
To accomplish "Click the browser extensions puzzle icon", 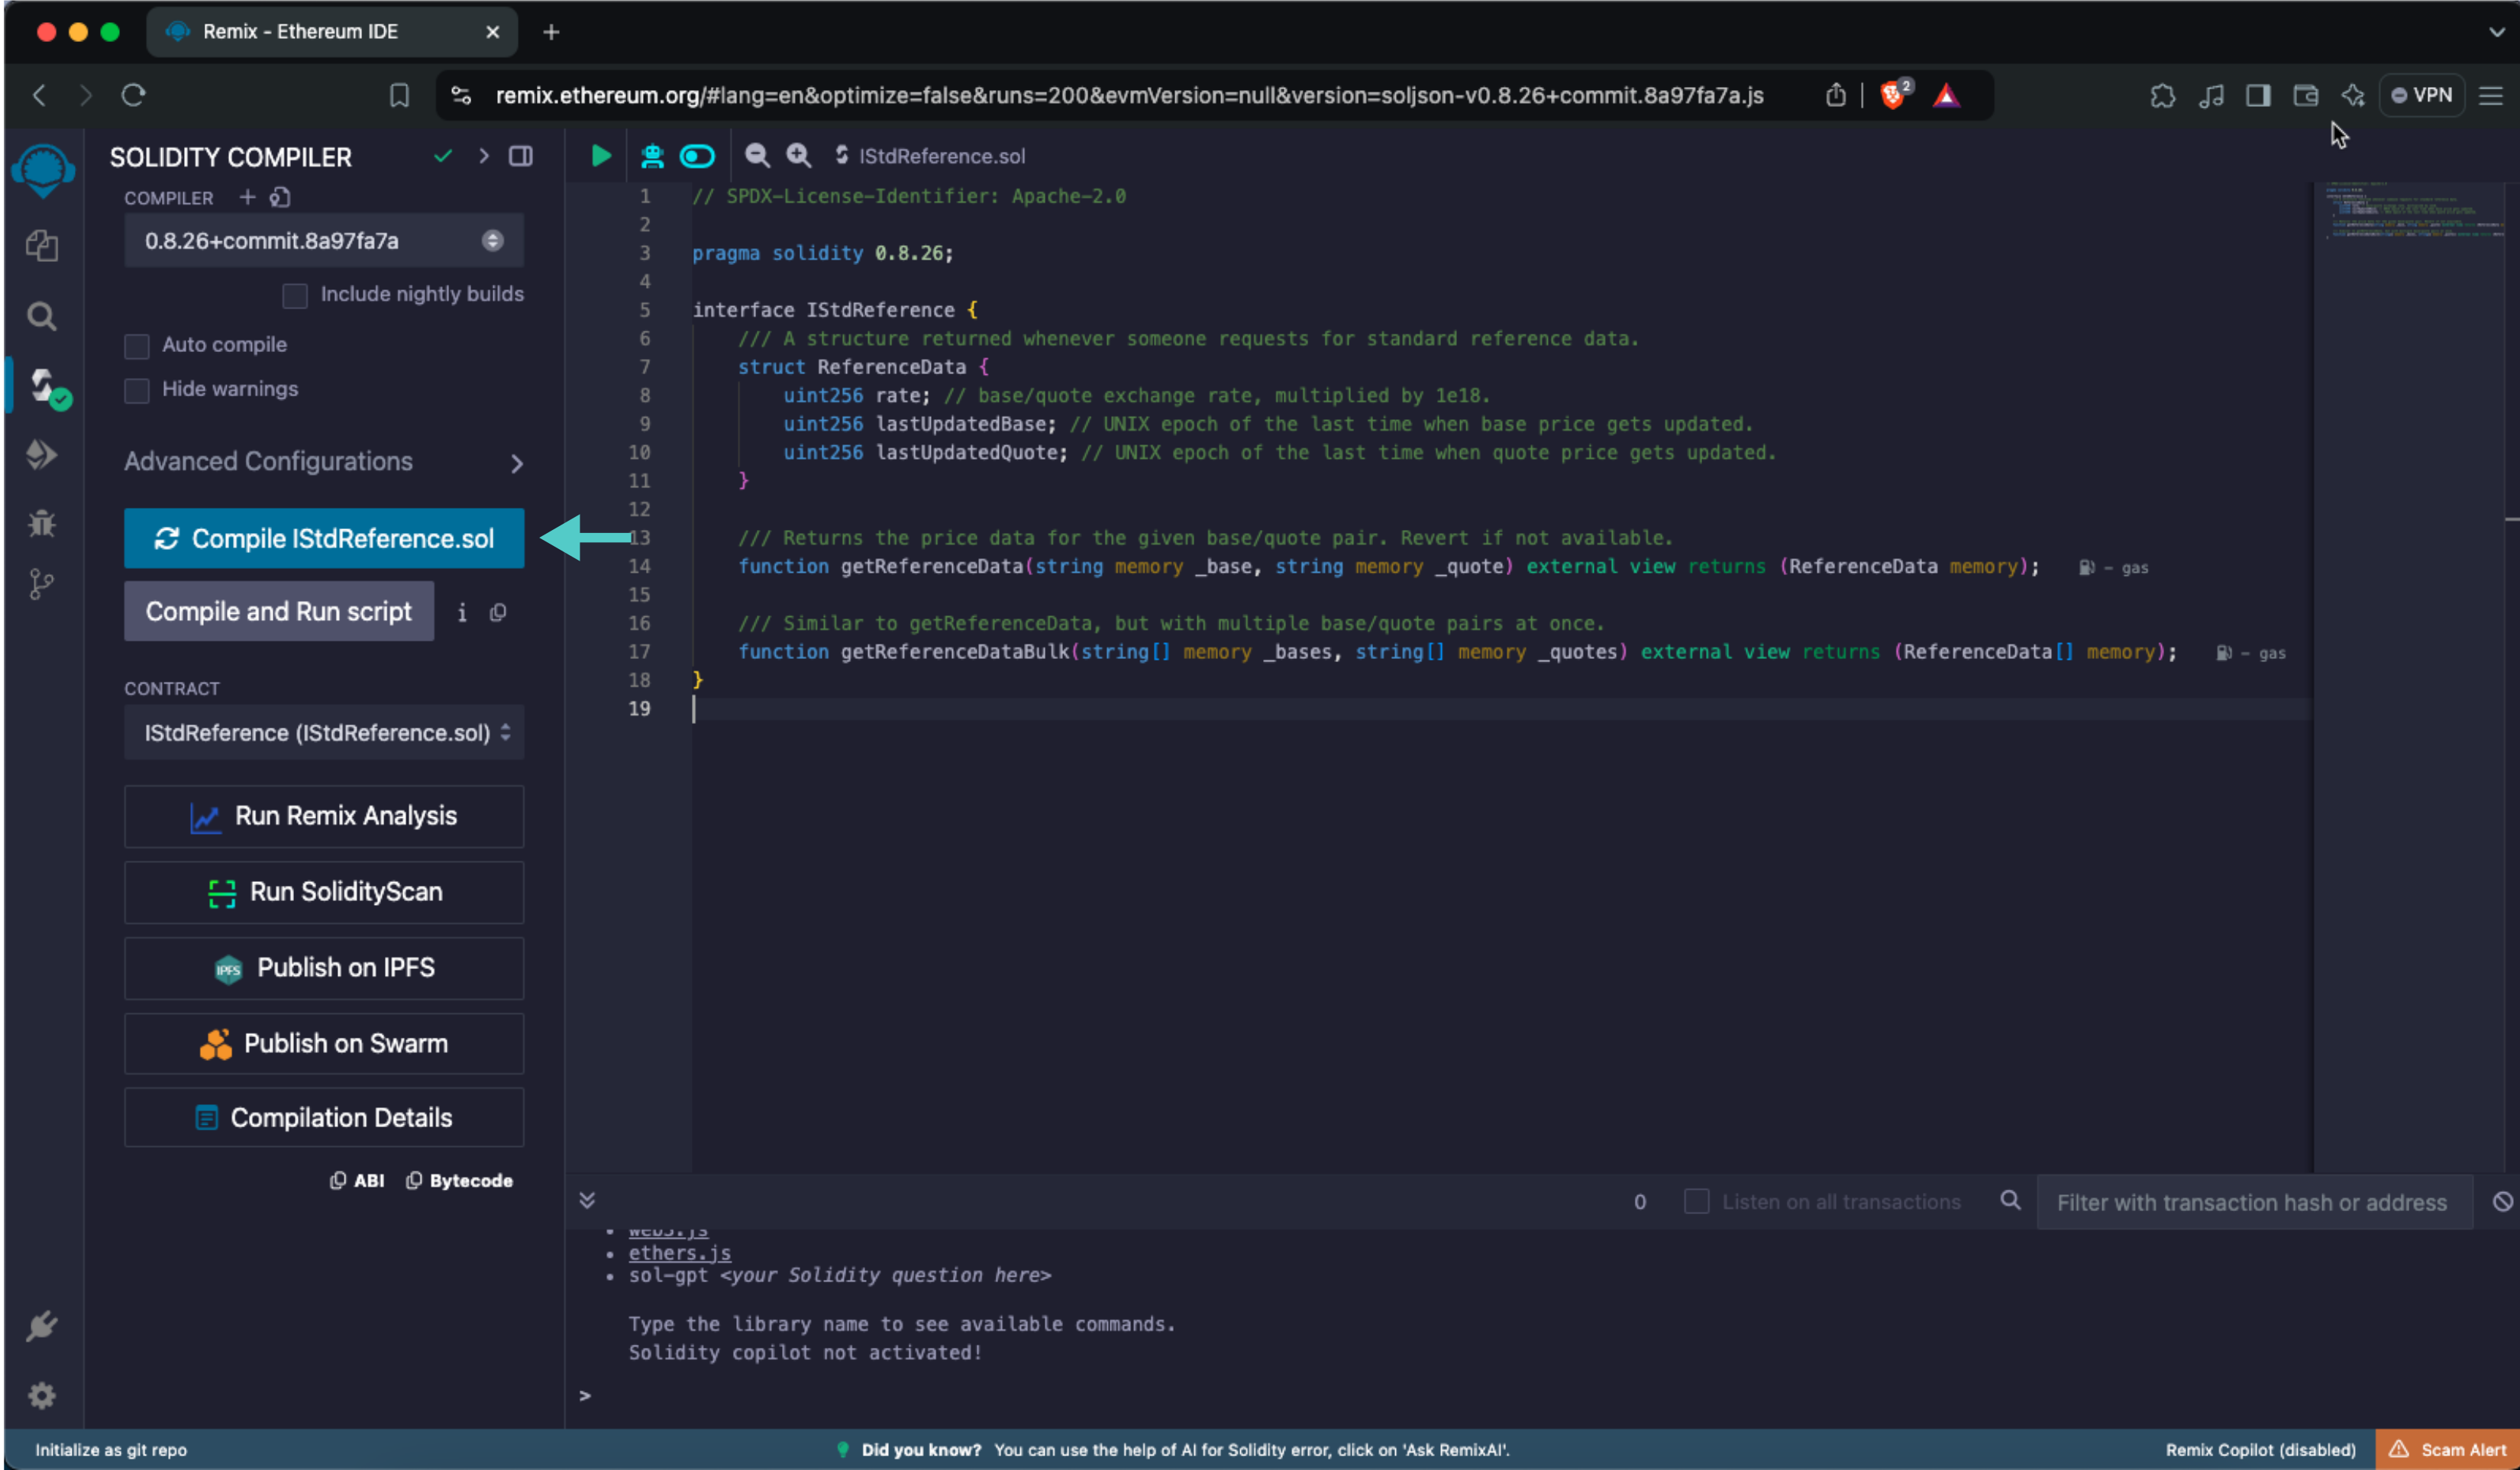I will (x=2162, y=95).
